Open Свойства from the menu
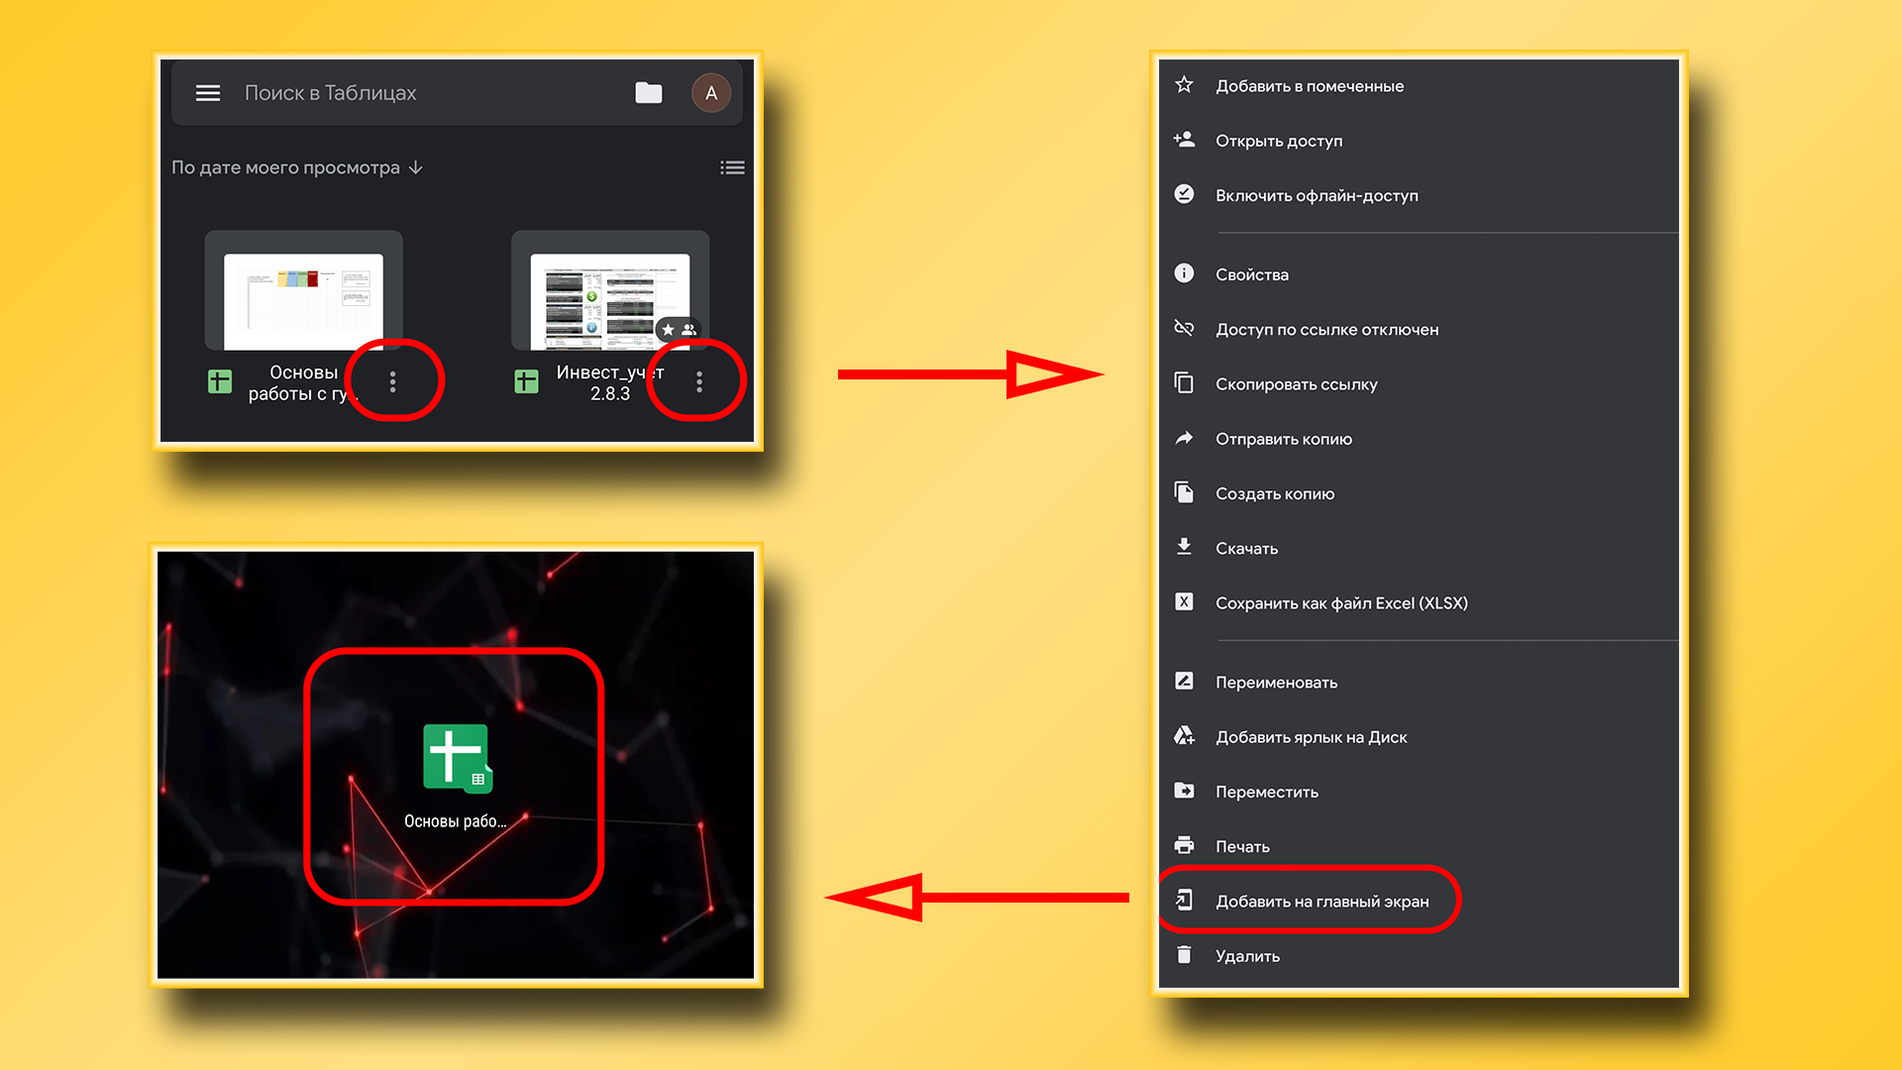 (1419, 274)
